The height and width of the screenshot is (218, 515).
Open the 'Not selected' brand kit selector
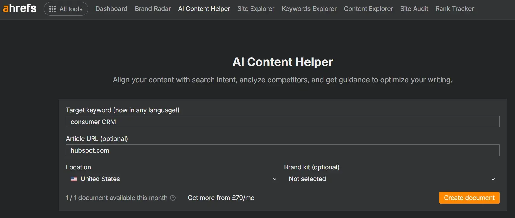(x=307, y=179)
